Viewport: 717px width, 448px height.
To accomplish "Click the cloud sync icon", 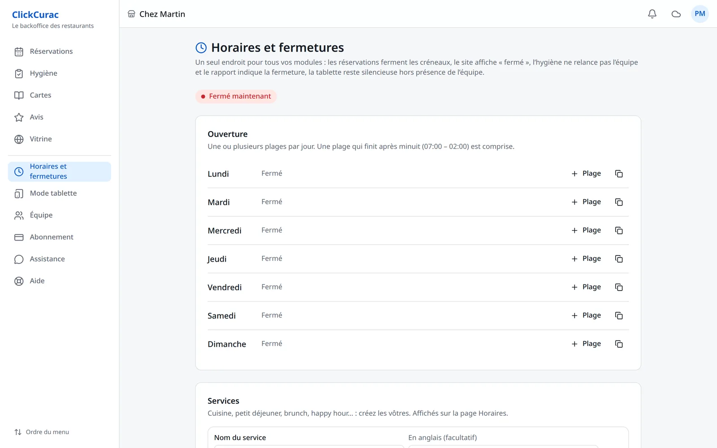I will pyautogui.click(x=676, y=14).
